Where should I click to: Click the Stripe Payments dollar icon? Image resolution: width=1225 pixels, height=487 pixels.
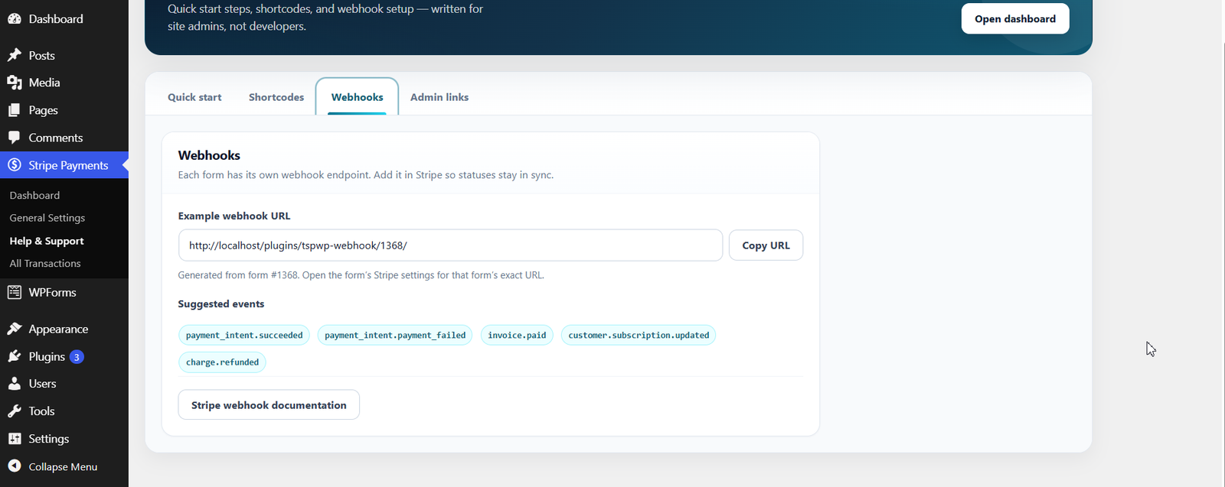tap(14, 165)
